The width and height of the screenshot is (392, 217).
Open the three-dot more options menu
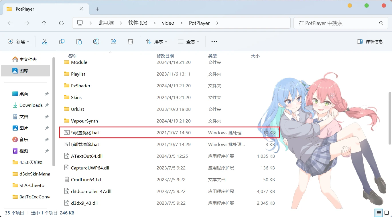(214, 42)
